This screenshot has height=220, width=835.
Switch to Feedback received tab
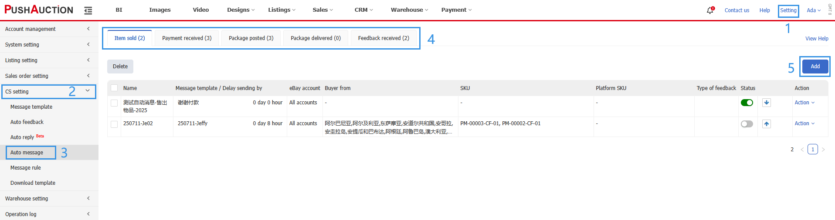point(383,38)
